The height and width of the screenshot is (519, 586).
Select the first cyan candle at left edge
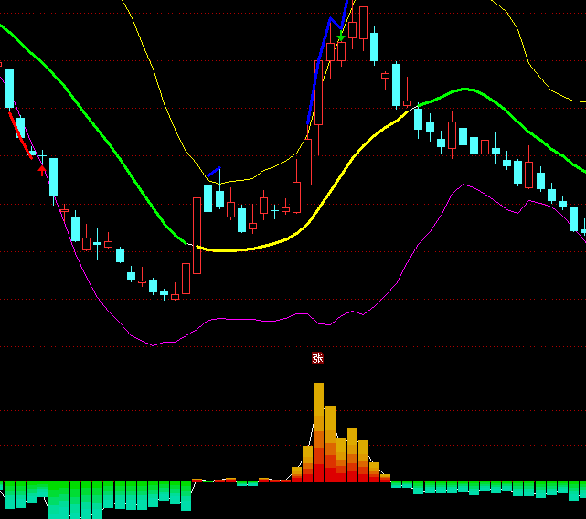(9, 89)
